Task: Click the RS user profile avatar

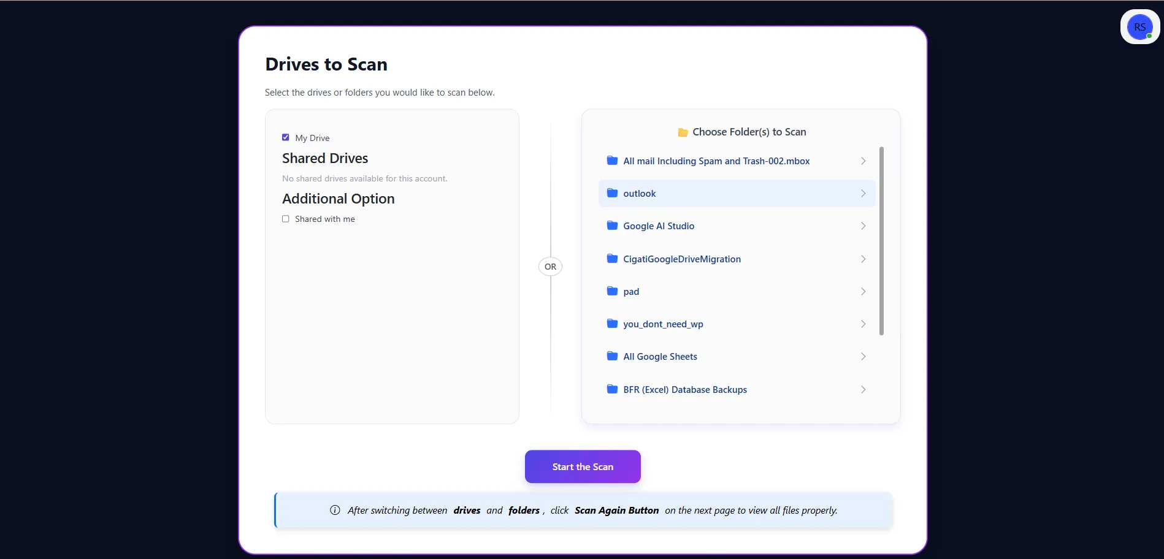Action: pyautogui.click(x=1139, y=27)
